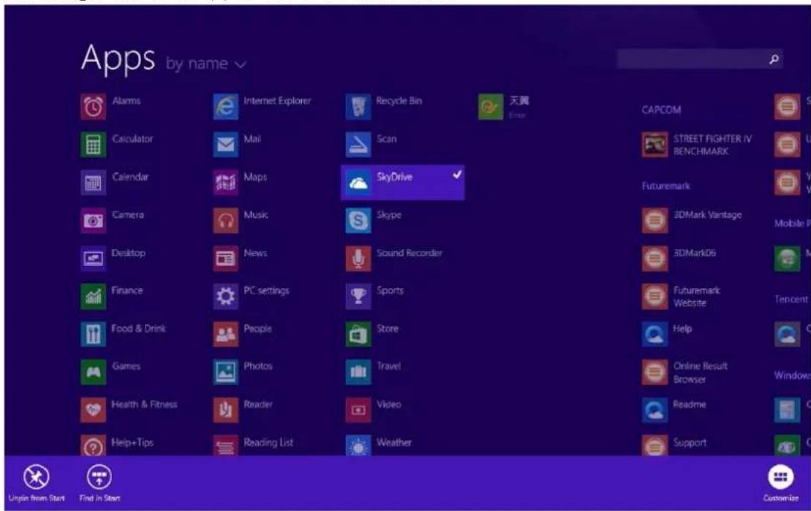Viewport: 811px width, 511px height.
Task: Open the Alarms app icon
Action: [93, 107]
